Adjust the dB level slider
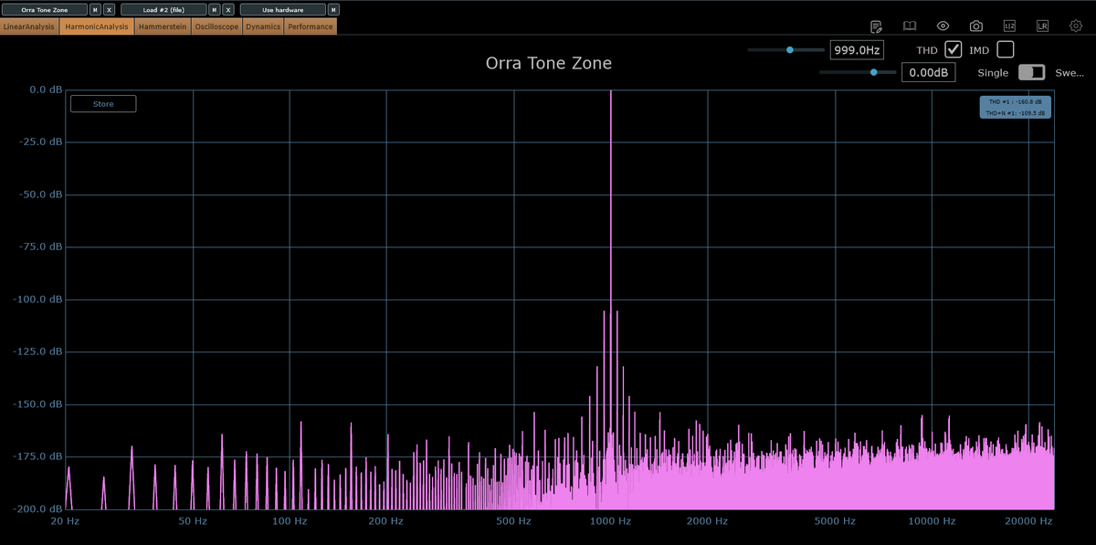Image resolution: width=1096 pixels, height=545 pixels. (x=858, y=72)
